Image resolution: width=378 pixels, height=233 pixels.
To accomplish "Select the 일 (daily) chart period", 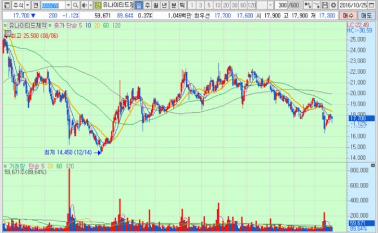I will (139, 5).
